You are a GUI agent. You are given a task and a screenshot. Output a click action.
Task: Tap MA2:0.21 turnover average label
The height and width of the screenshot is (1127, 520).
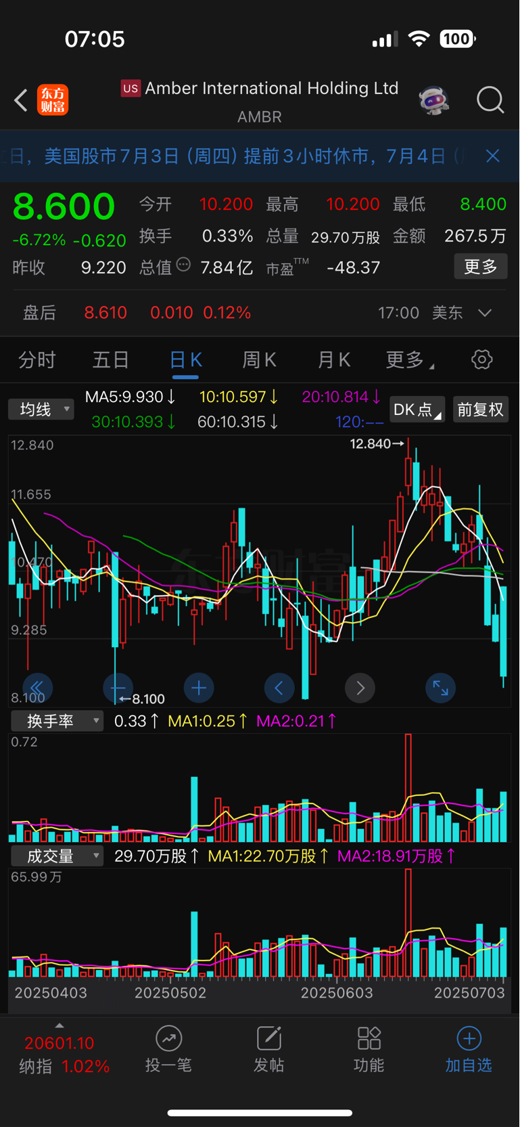pyautogui.click(x=296, y=722)
